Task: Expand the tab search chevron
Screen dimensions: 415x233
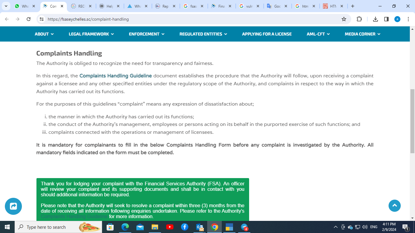Action: point(6,6)
